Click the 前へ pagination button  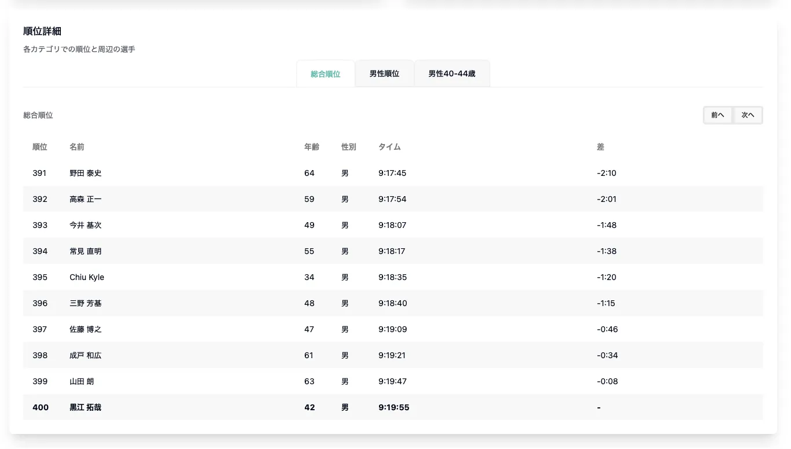tap(718, 115)
